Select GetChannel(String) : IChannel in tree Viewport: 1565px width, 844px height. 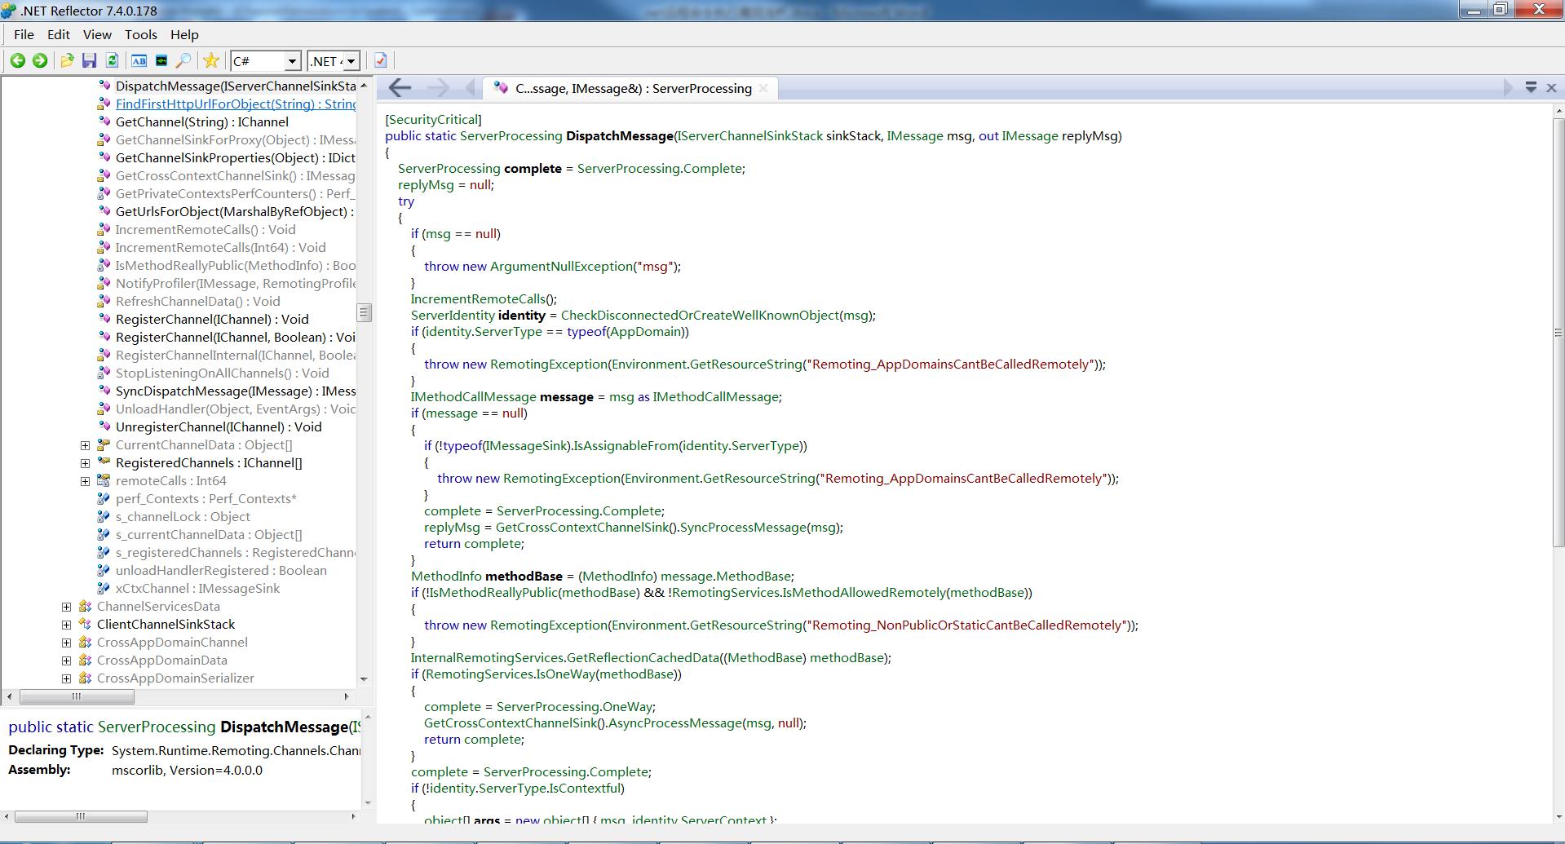click(x=202, y=122)
